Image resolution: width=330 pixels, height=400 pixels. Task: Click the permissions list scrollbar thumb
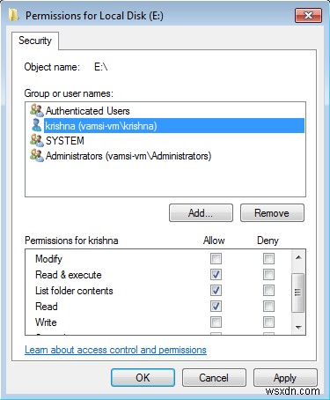(x=298, y=293)
